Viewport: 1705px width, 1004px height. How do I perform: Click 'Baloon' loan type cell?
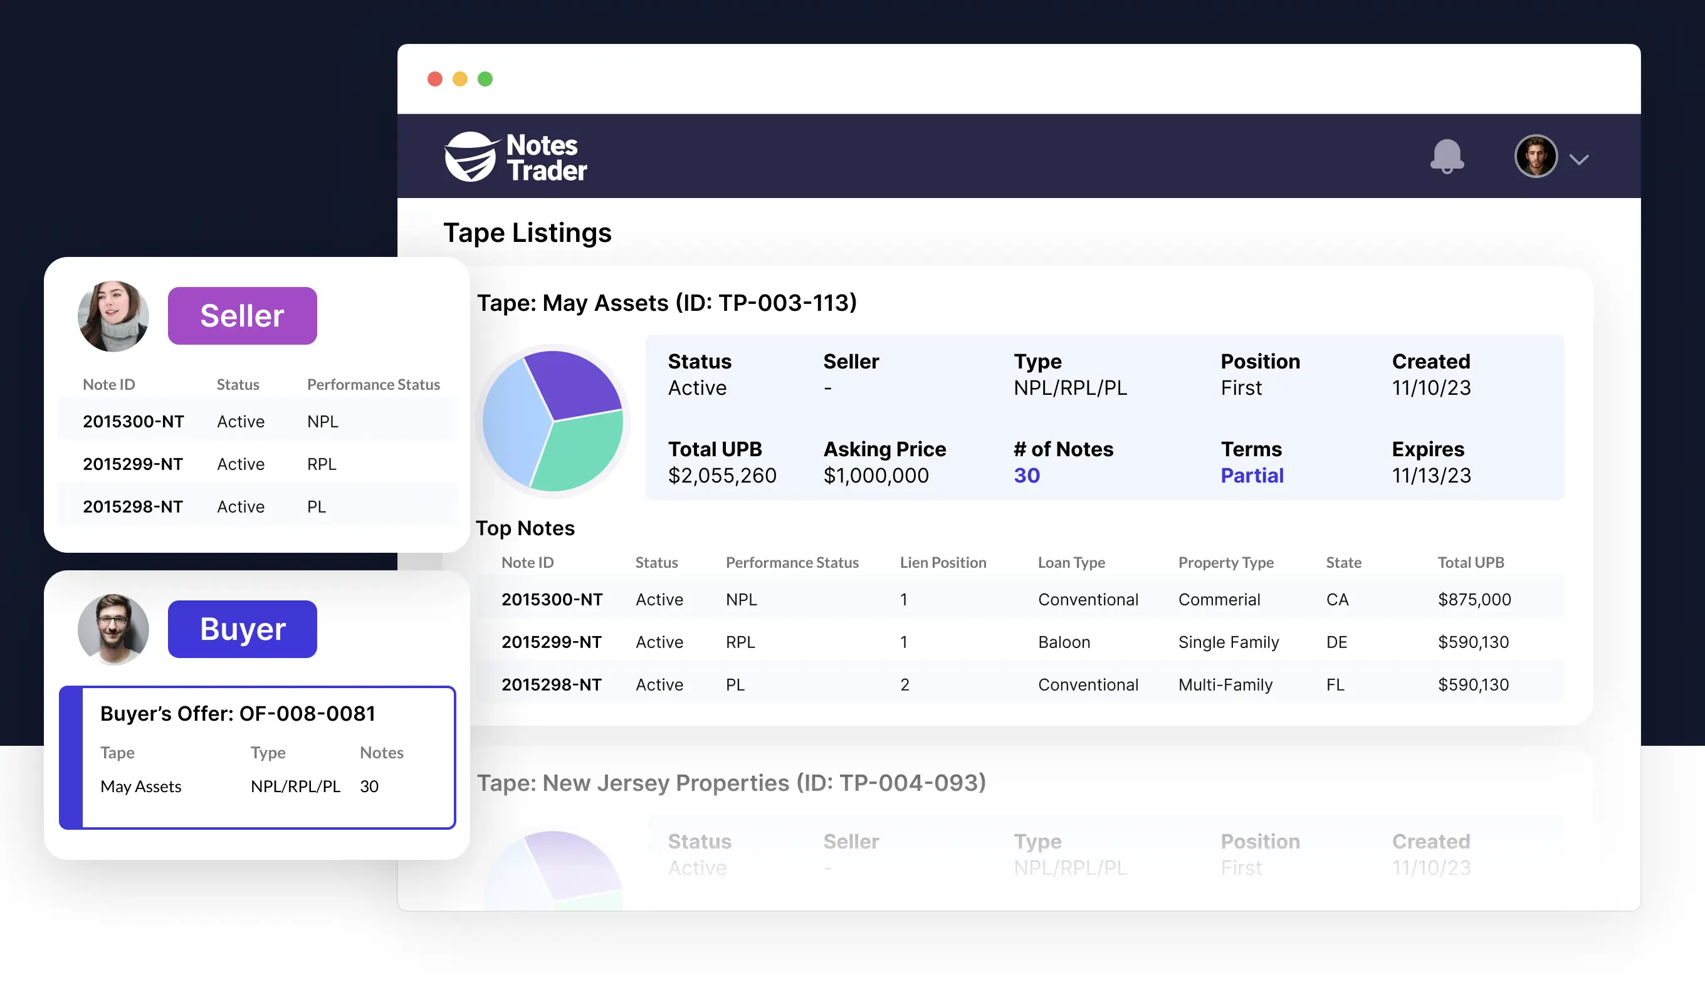click(1064, 642)
